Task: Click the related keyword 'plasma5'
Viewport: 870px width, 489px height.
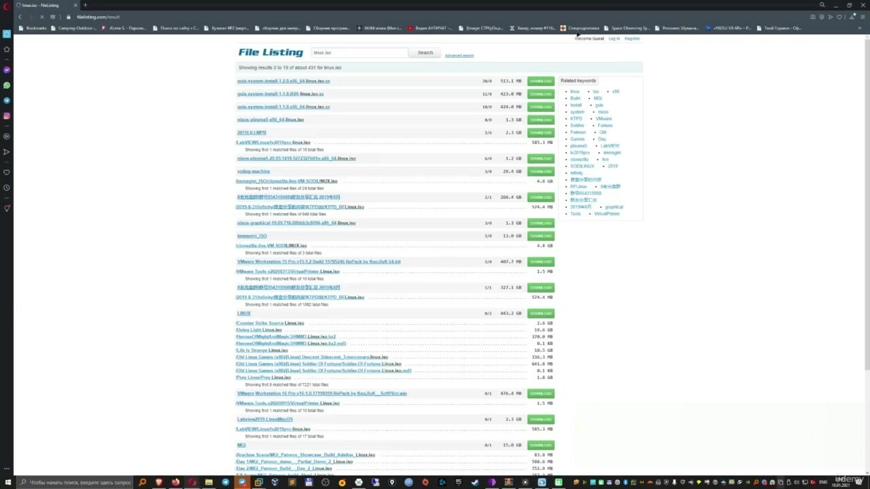Action: click(578, 145)
